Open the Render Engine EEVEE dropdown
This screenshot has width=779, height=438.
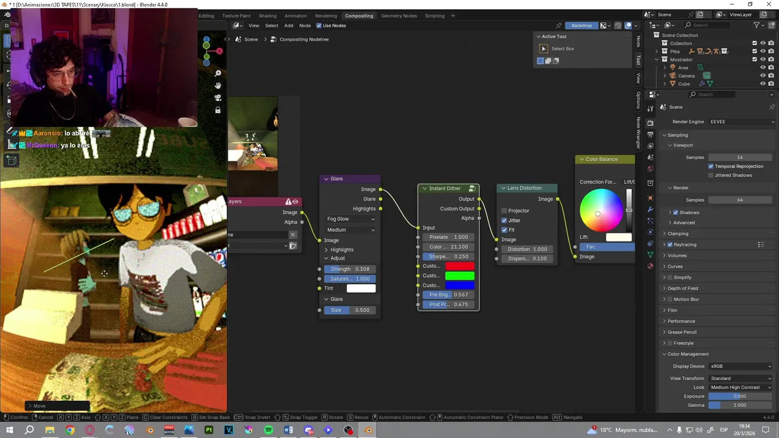point(742,122)
